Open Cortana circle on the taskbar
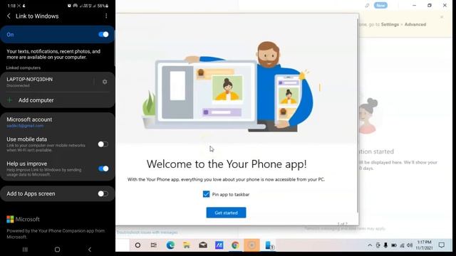Viewport: 456px width, 256px height. pos(138,245)
